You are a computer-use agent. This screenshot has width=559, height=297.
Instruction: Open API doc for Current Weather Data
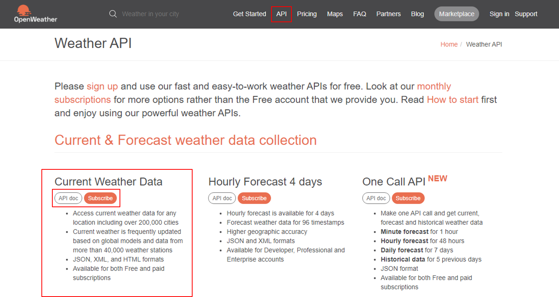68,198
